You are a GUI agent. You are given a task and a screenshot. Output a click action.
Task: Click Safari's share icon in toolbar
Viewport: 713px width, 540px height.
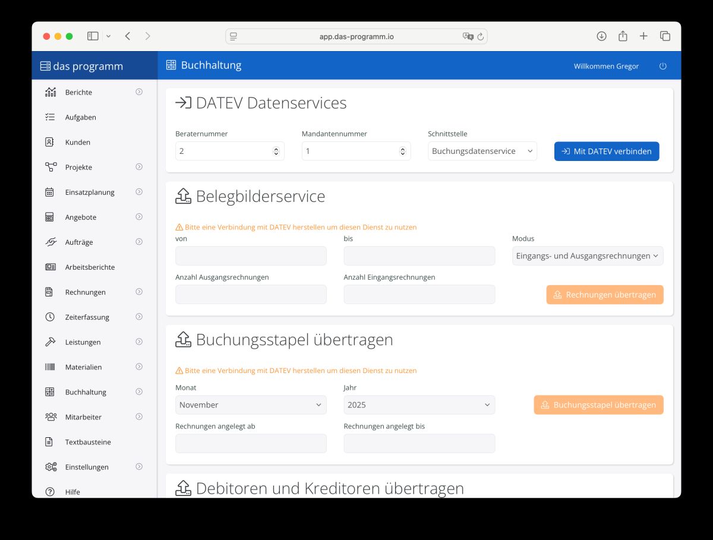pos(623,36)
